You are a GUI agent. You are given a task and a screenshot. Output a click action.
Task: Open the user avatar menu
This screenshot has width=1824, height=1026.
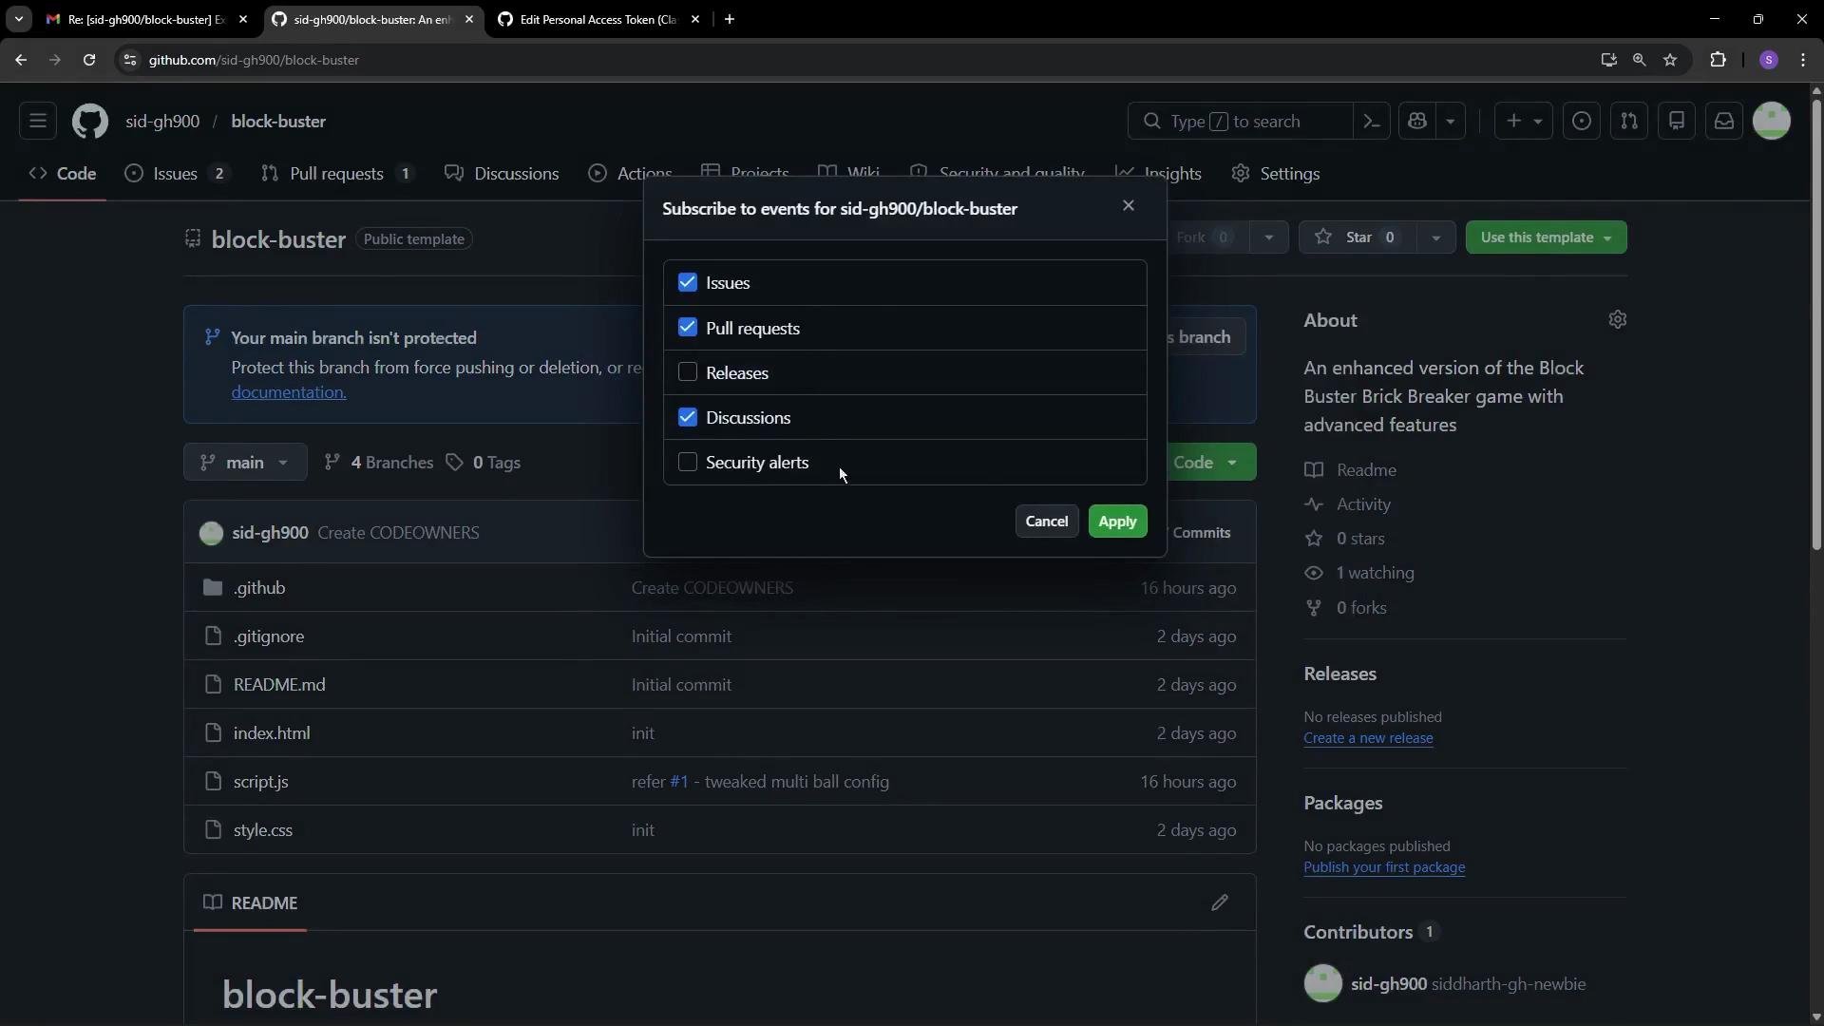[x=1772, y=122]
